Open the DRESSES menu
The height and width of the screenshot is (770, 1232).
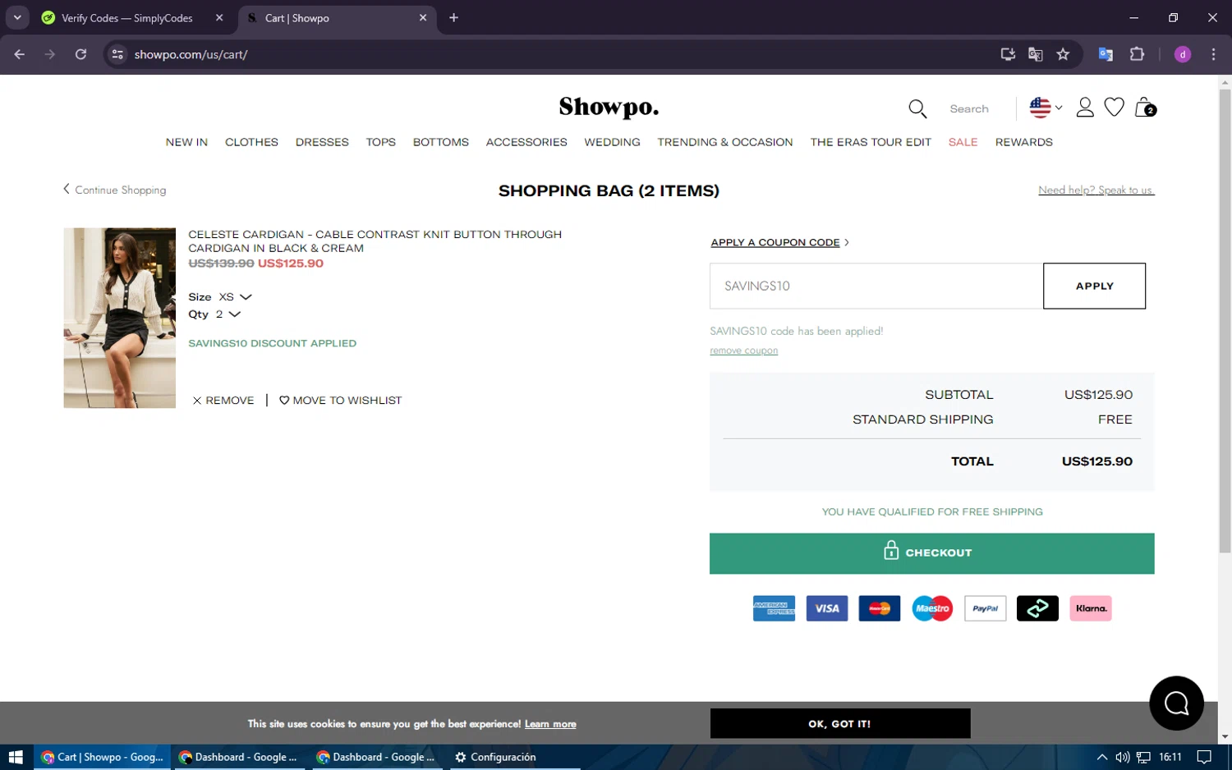322,142
